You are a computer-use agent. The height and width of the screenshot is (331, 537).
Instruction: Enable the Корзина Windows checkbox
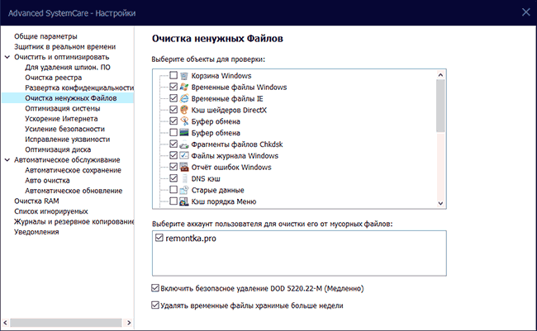173,75
